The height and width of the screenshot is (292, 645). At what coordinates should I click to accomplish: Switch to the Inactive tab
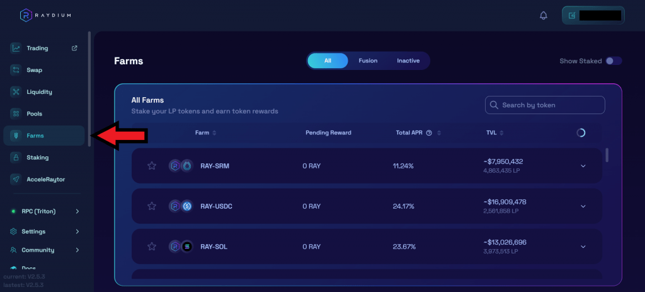pyautogui.click(x=408, y=61)
